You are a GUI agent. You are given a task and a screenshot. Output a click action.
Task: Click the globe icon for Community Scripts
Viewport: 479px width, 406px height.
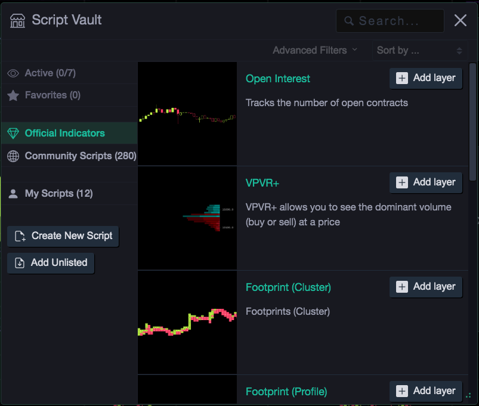click(x=13, y=156)
